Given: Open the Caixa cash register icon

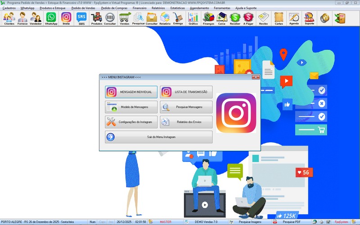Looking at the screenshot, I should point(221,18).
